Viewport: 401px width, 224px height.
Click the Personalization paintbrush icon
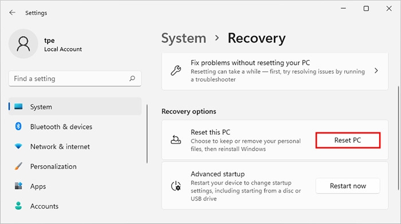coord(18,166)
